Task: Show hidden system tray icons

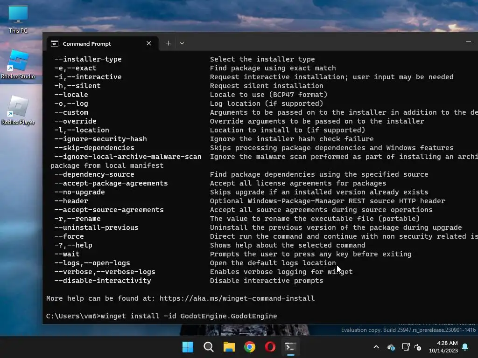Action: tap(376, 347)
